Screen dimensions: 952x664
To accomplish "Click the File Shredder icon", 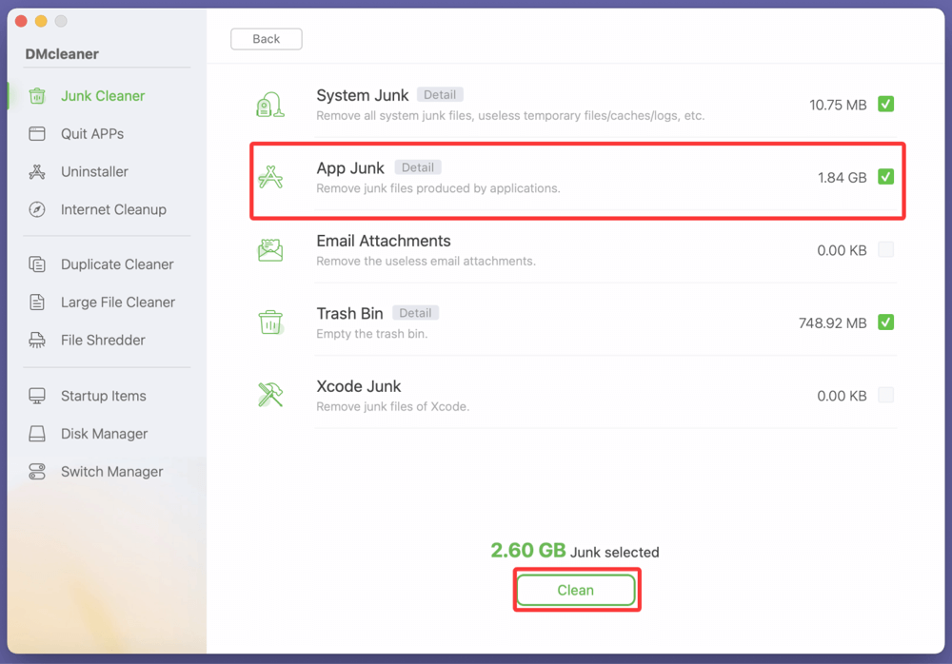I will pyautogui.click(x=35, y=340).
